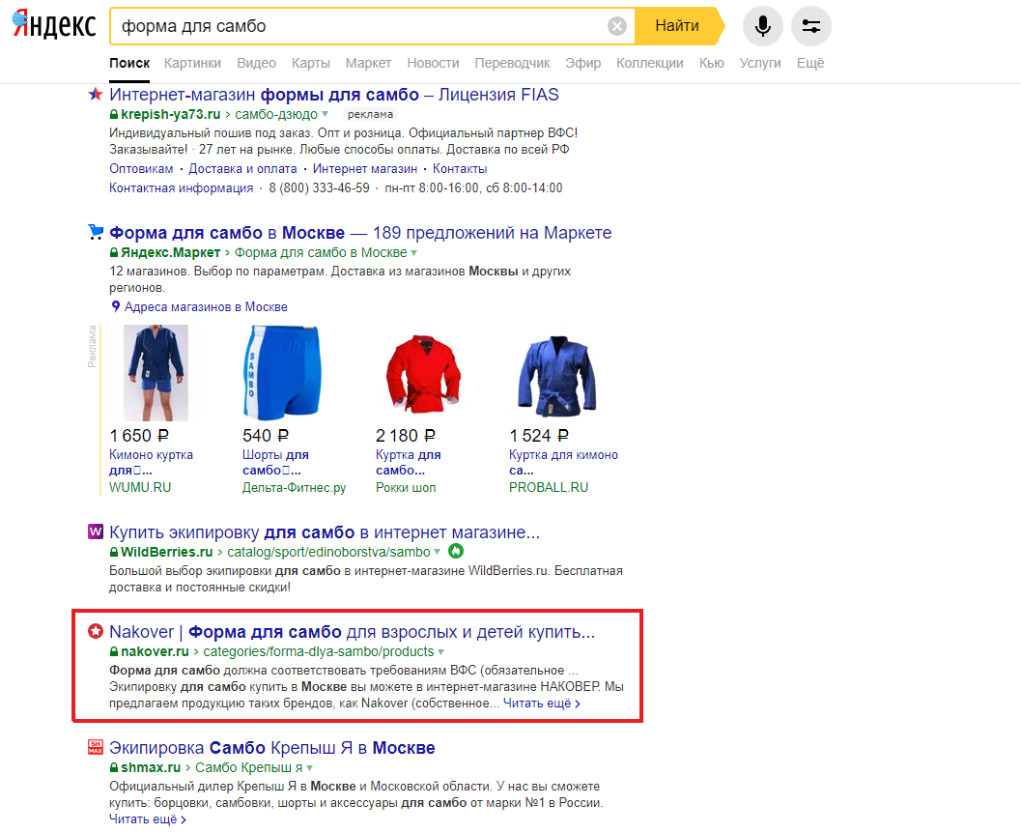Click the krepish-ya73 star favicon

96,95
